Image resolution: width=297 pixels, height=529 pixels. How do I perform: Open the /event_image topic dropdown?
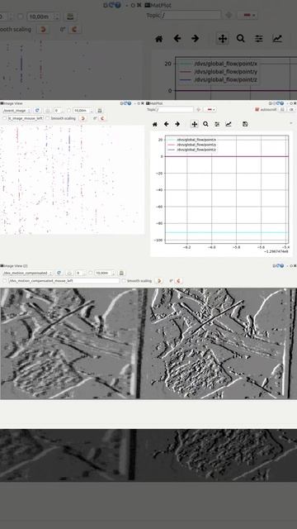[16, 110]
